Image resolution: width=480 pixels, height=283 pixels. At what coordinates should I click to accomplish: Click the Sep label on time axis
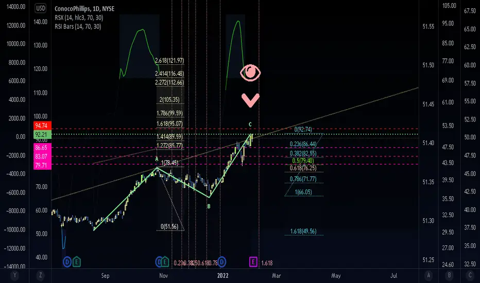coord(105,275)
